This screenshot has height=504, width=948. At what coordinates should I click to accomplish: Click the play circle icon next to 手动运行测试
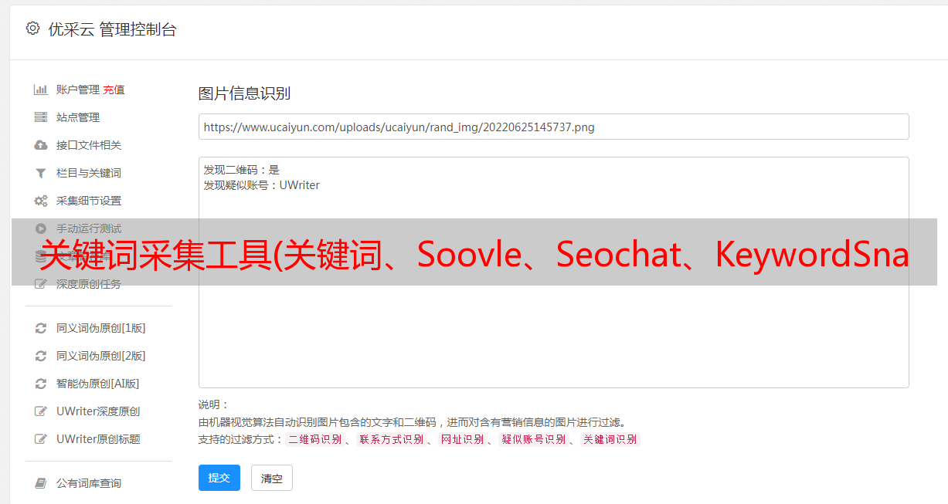pos(41,228)
